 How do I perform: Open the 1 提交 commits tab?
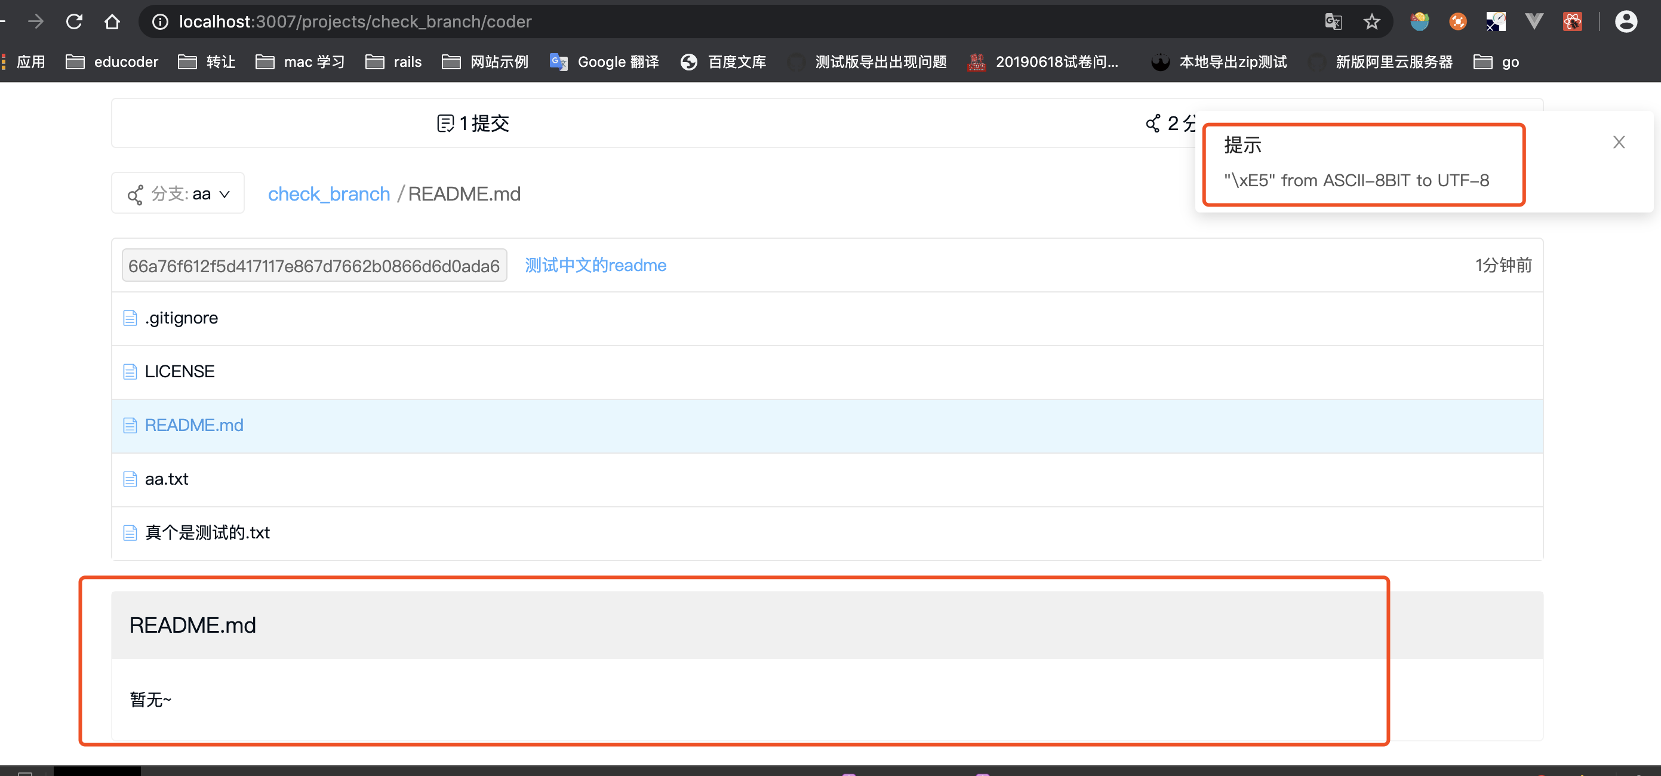tap(473, 123)
